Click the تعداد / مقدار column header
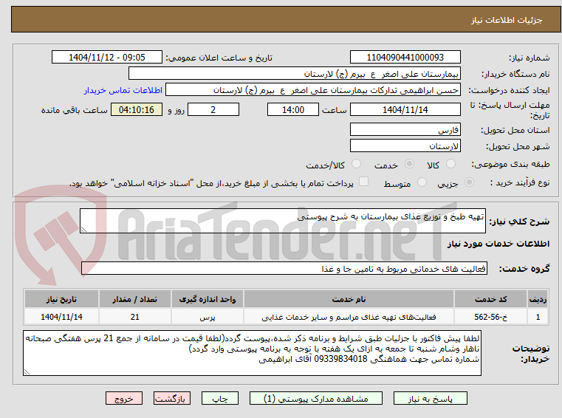This screenshot has height=418, width=562. [134, 299]
